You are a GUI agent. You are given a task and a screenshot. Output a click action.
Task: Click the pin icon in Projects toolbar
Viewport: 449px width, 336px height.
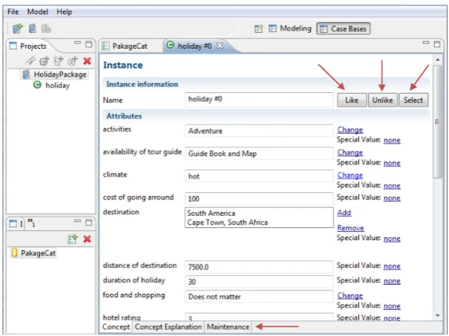pyautogui.click(x=30, y=61)
